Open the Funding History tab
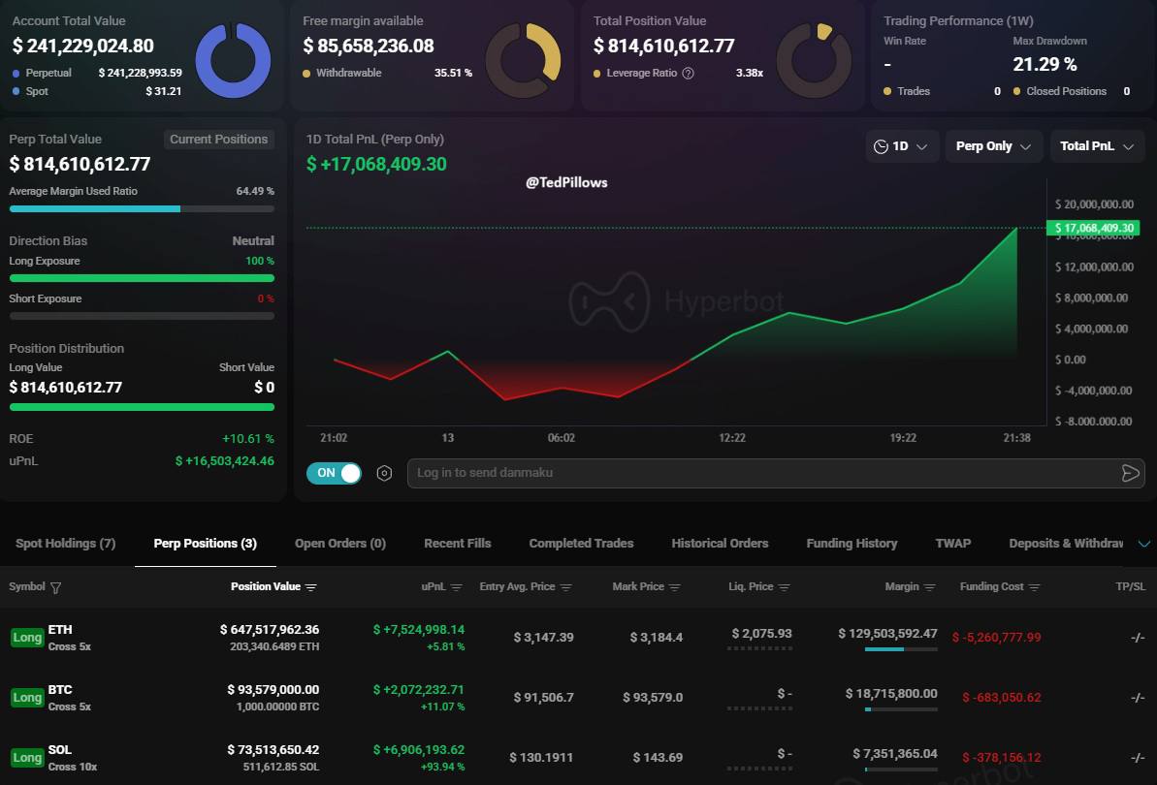 (x=852, y=544)
